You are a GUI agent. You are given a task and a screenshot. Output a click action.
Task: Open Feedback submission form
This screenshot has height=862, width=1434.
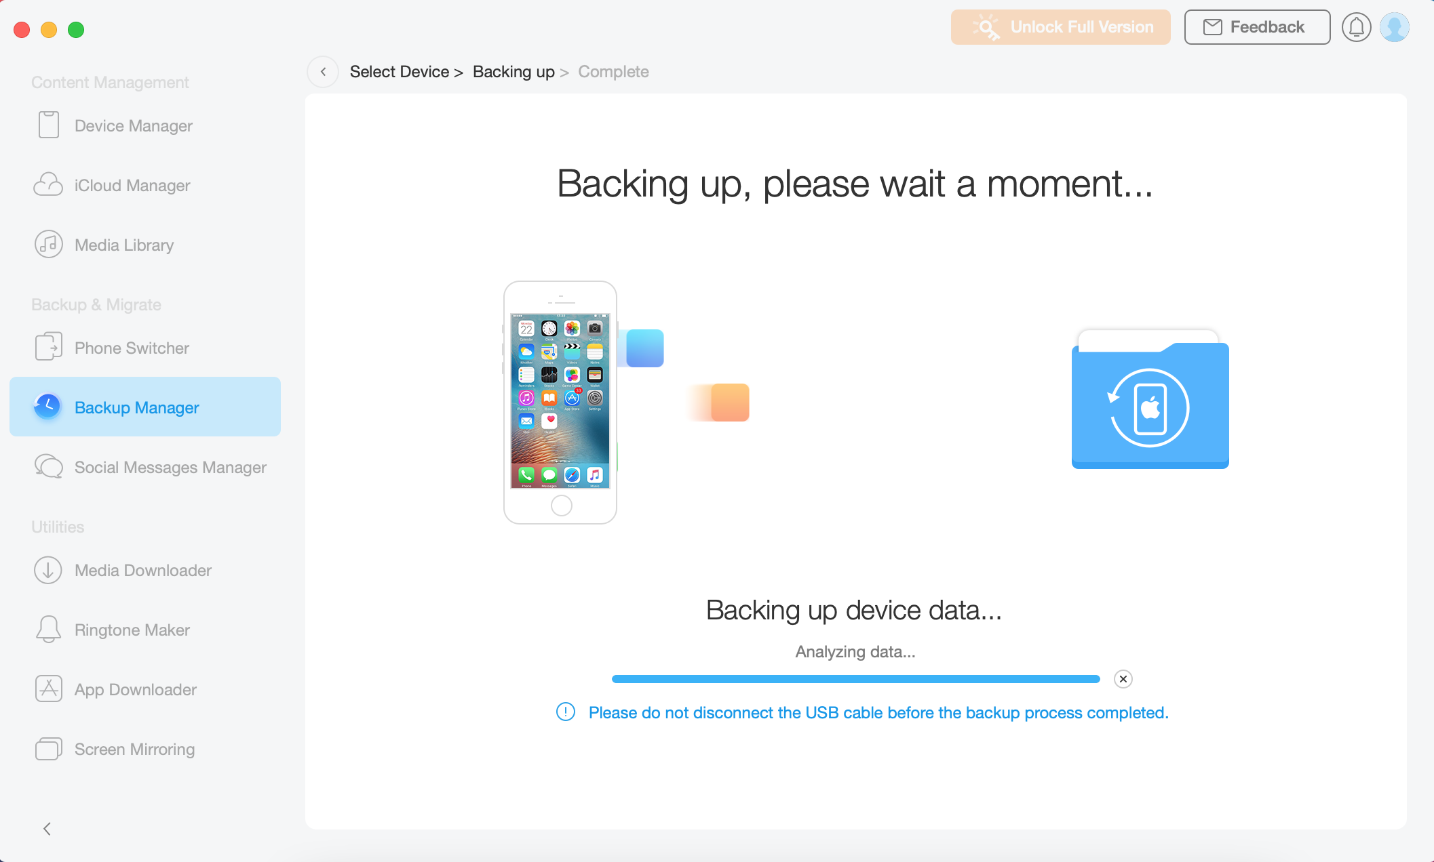1259,26
